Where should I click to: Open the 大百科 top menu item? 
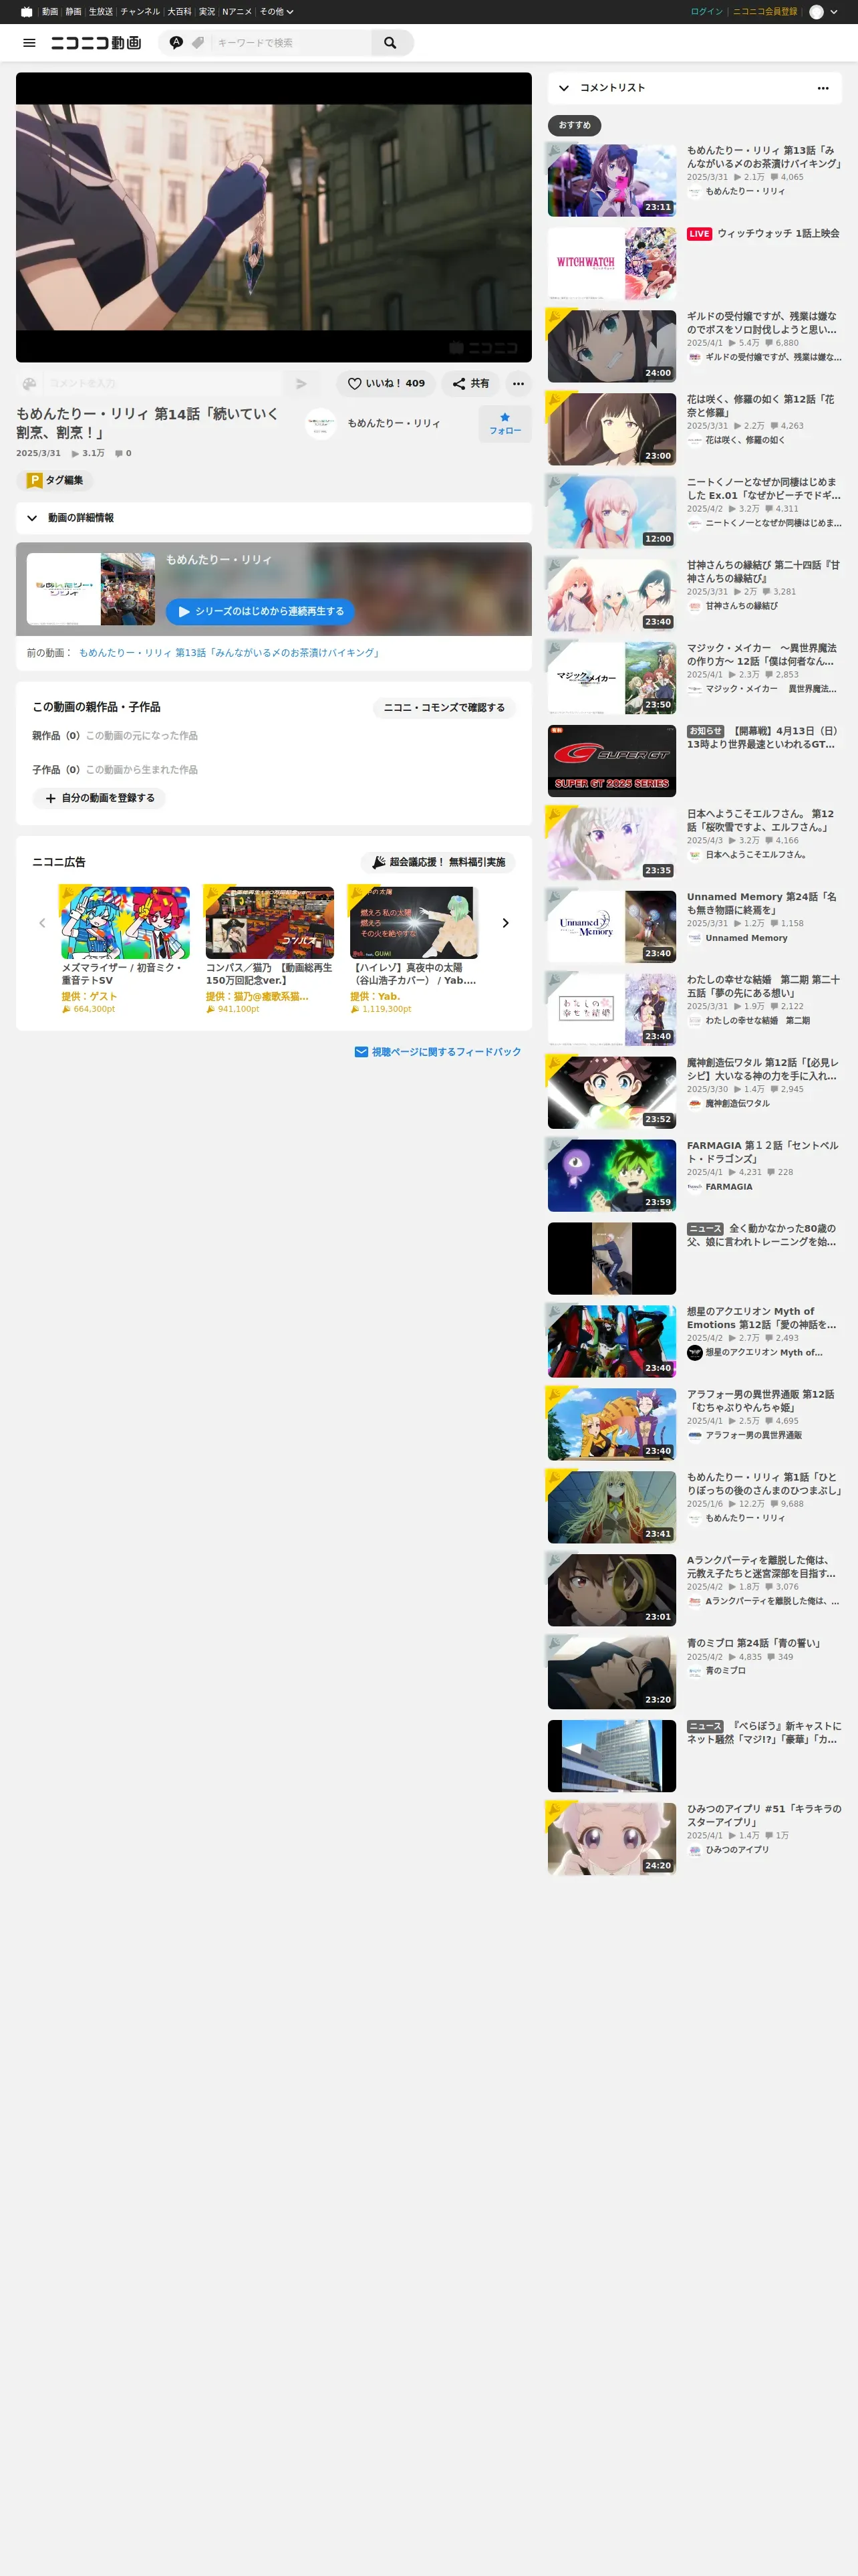click(179, 12)
